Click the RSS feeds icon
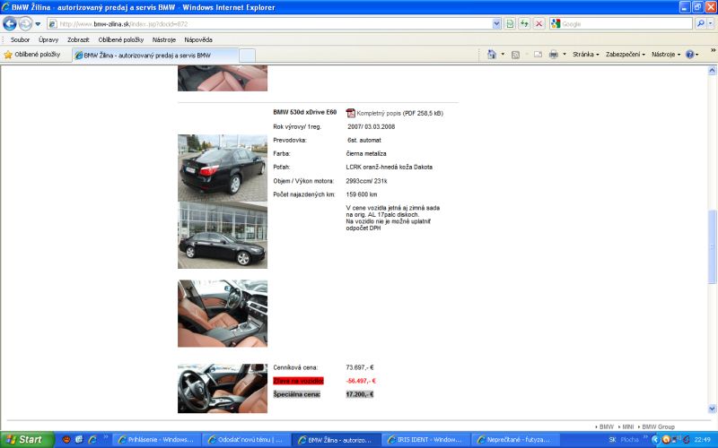Viewport: 718px width, 448px height. (515, 55)
